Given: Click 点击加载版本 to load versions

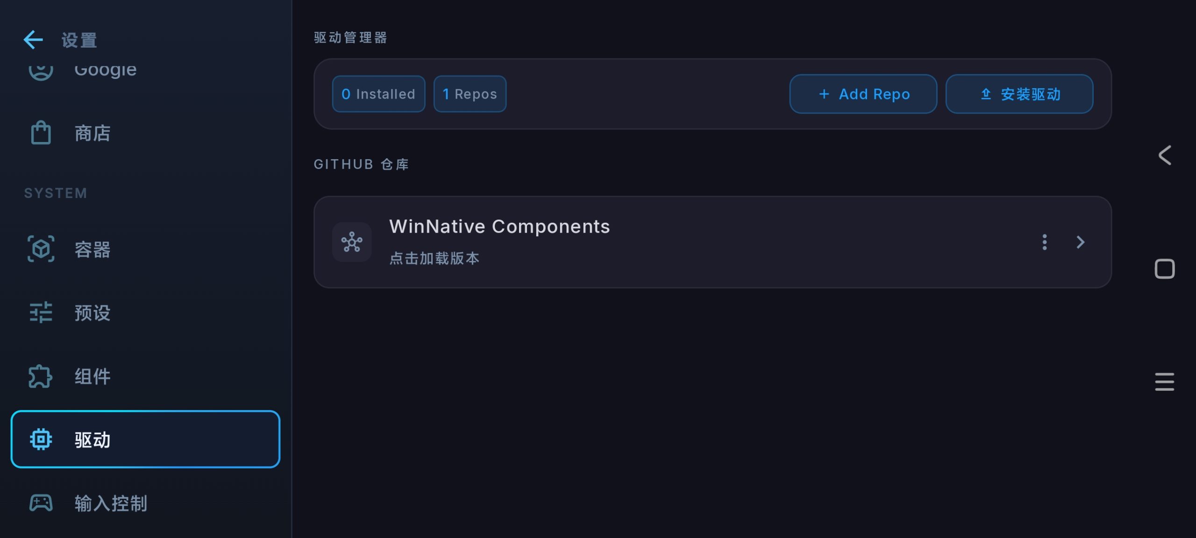Looking at the screenshot, I should tap(434, 258).
